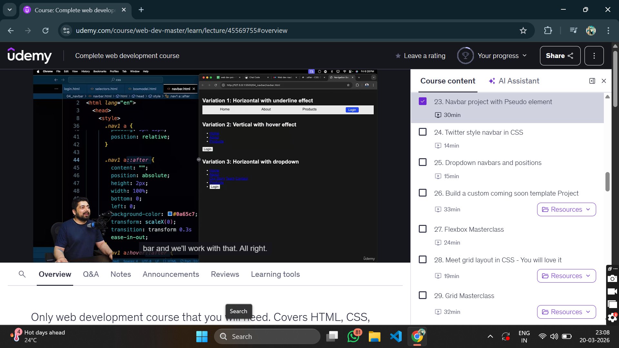Click the sidebar dock layout icon
Screen dimensions: 619x348
pyautogui.click(x=592, y=81)
